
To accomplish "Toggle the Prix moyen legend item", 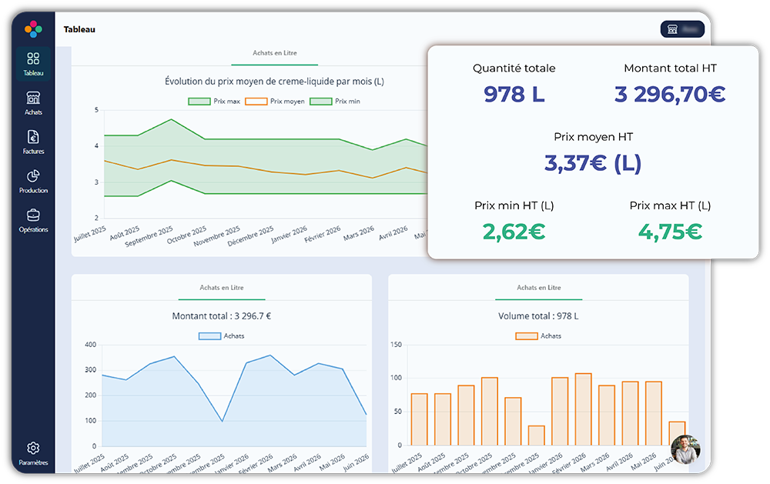I will 275,101.
